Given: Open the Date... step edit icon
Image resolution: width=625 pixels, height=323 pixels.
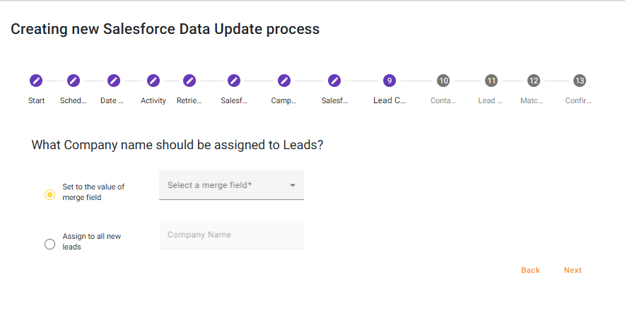Looking at the screenshot, I should 113,81.
